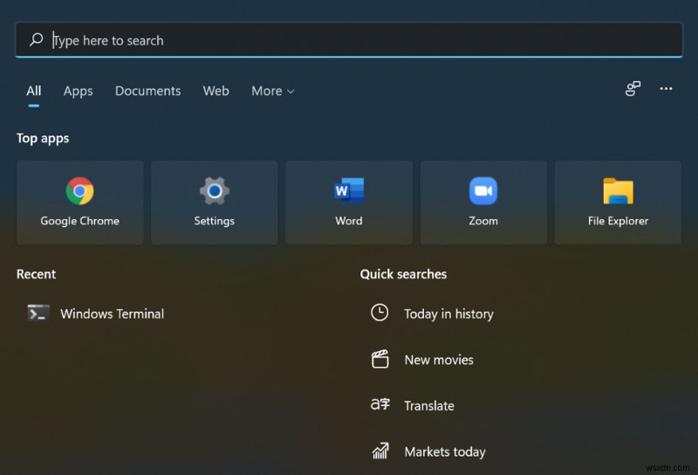
Task: Switch to the Apps tab
Action: 78,91
